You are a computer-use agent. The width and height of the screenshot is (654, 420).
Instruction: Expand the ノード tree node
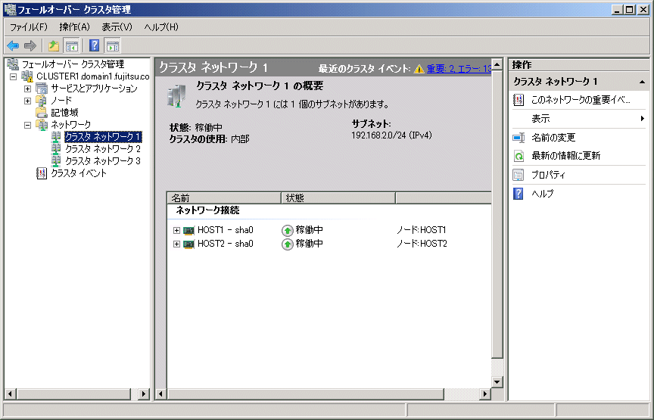coord(27,101)
